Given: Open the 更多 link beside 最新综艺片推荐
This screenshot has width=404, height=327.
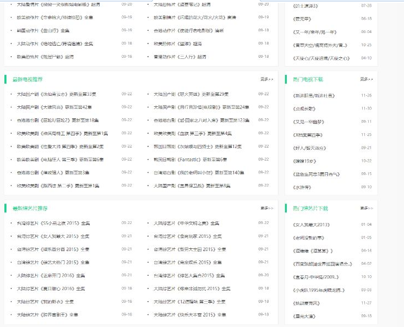Looking at the screenshot, I should coord(266,208).
